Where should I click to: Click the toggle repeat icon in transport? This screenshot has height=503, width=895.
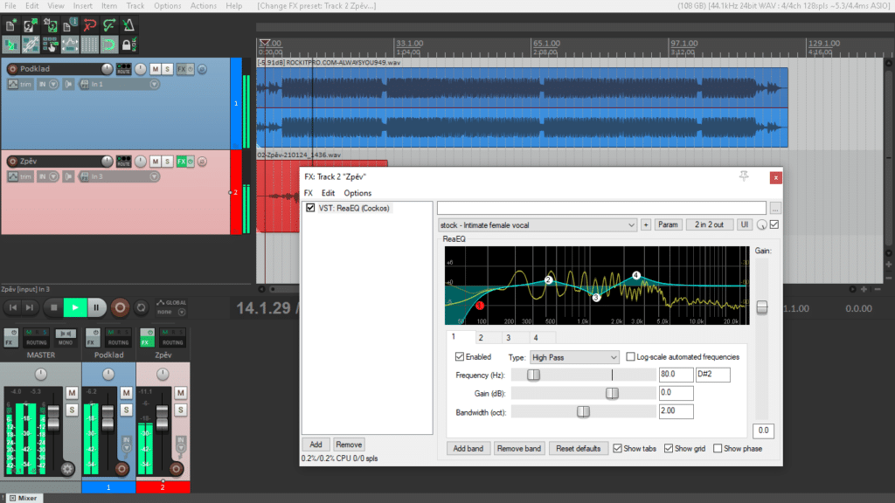click(141, 308)
